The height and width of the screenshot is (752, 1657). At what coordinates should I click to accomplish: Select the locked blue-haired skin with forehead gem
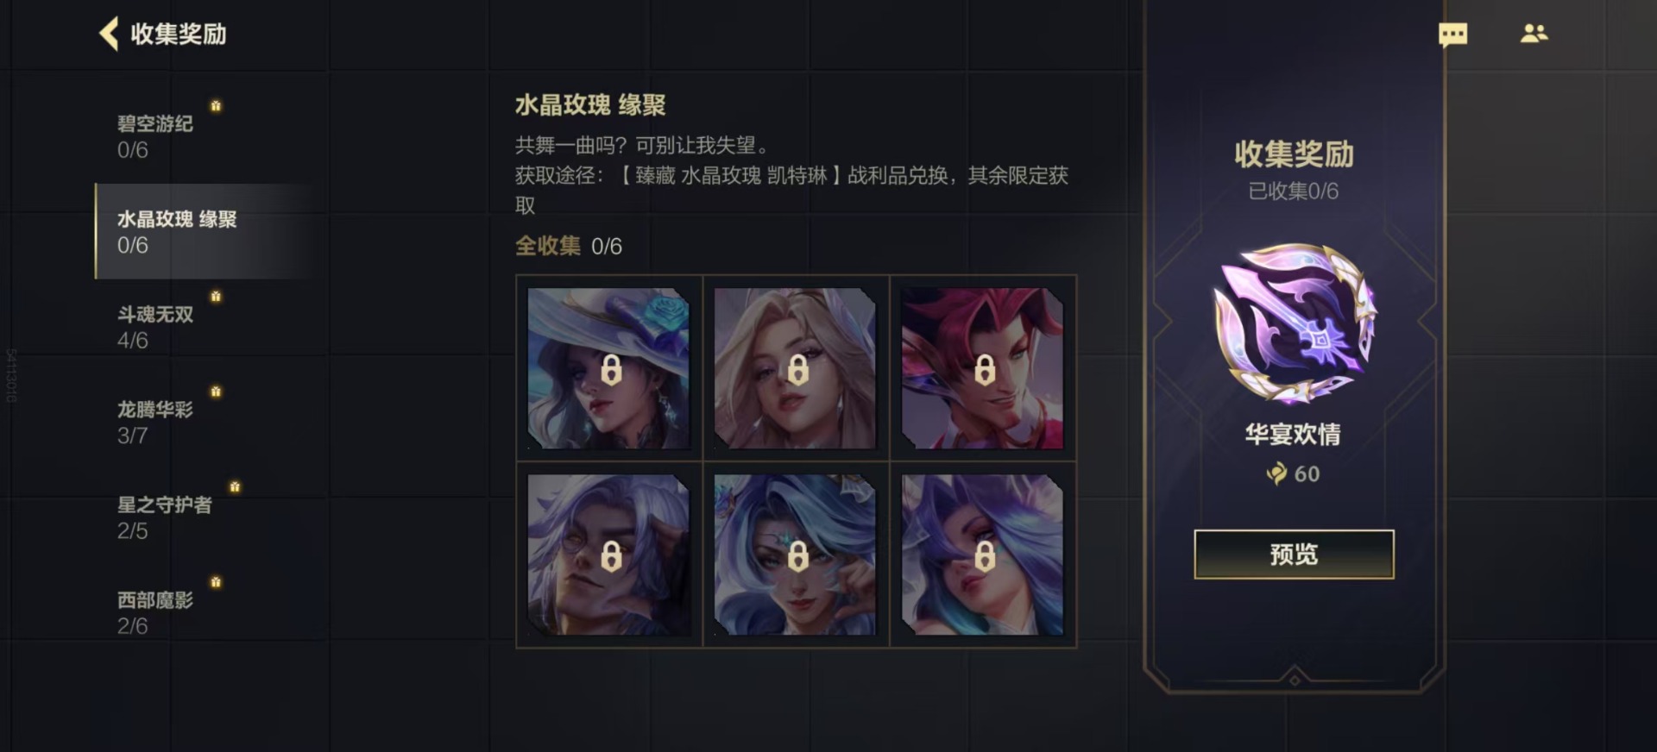point(796,555)
